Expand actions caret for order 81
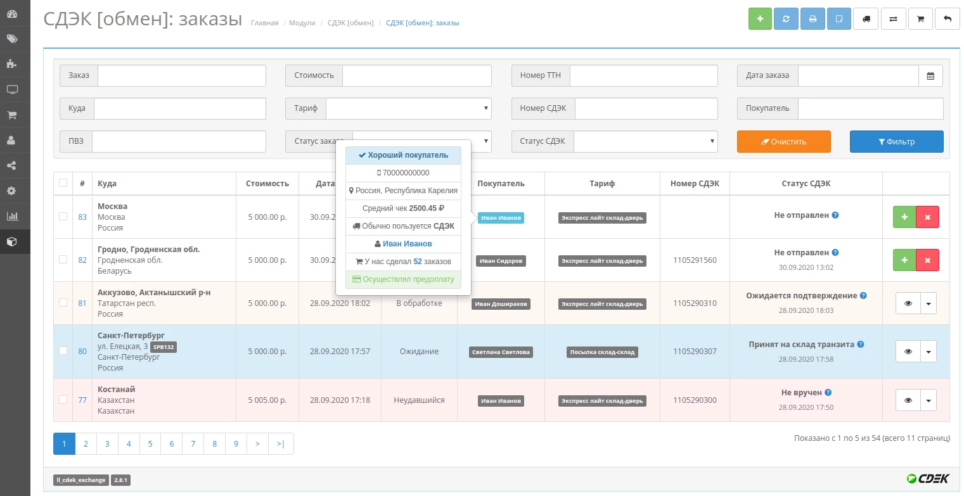Screen dimensions: 964x496 929,303
